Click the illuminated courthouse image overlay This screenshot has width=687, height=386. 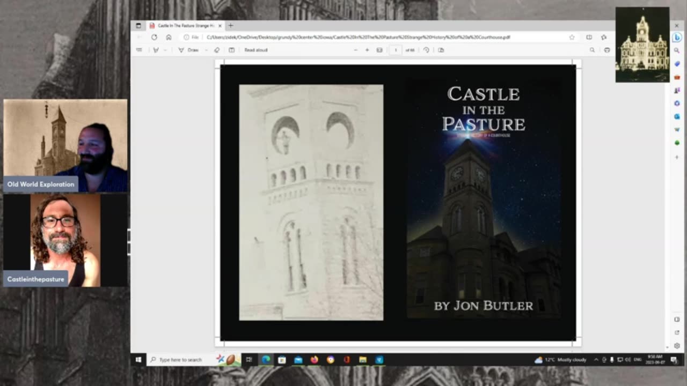642,44
